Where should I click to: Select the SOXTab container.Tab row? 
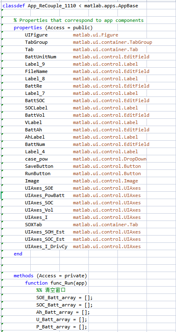[x=82, y=225]
